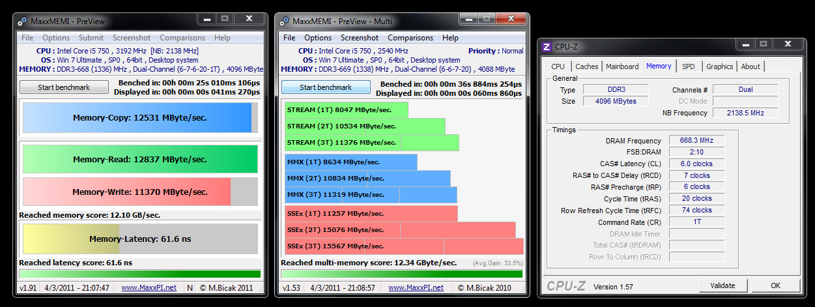
Task: Click OK button in CPU-Z
Action: [x=775, y=285]
